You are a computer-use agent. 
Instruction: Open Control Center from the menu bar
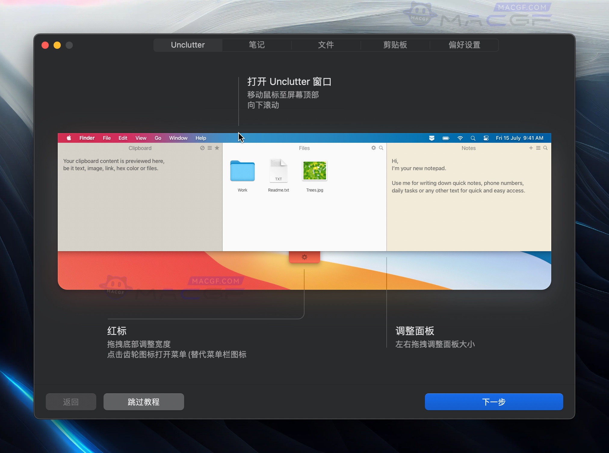pyautogui.click(x=486, y=138)
